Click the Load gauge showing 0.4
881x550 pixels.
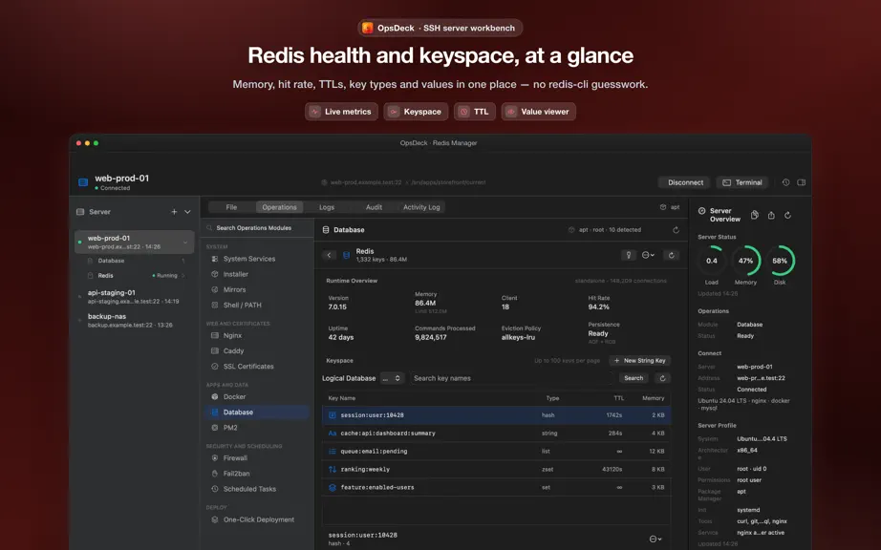[x=711, y=261]
